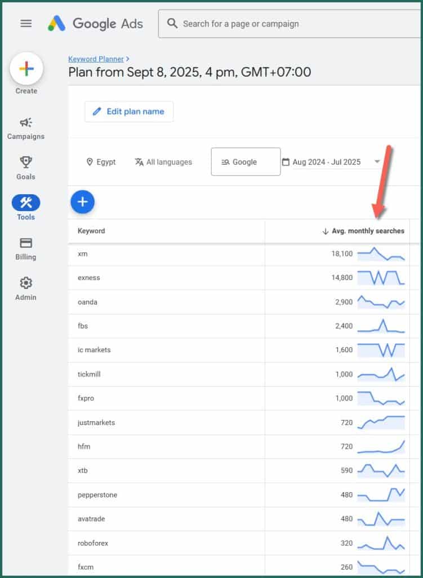The image size is (423, 578).
Task: Click the 320 searches value
Action: [346, 543]
